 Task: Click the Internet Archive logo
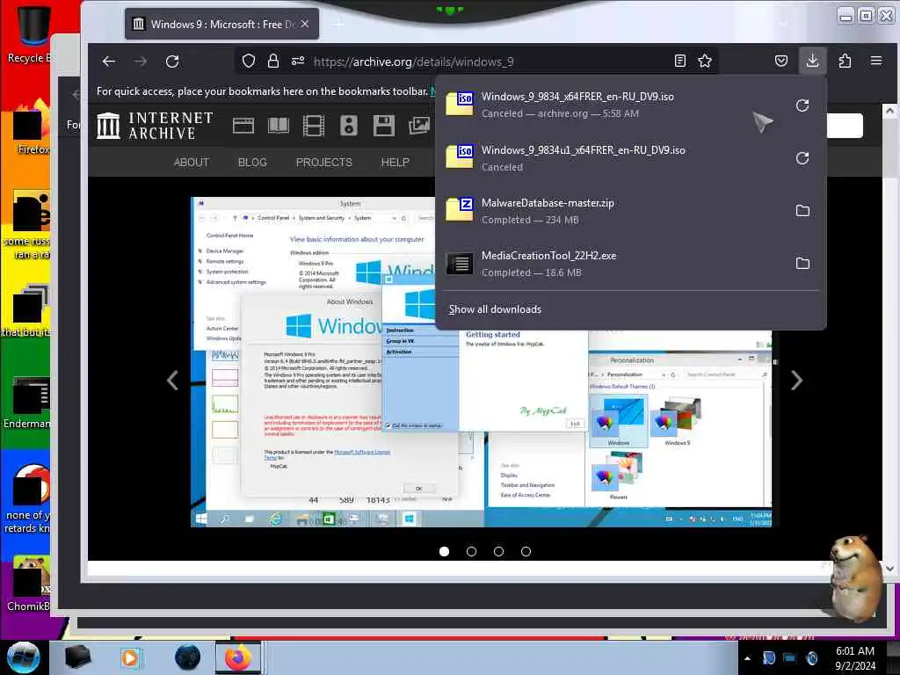click(155, 126)
